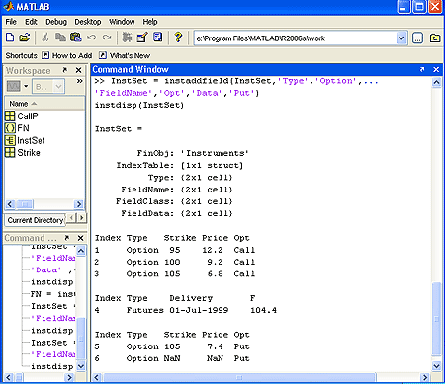Click the Command Window vertical scrollbar thumb
Image resolution: width=445 pixels, height=384 pixels.
[436, 319]
